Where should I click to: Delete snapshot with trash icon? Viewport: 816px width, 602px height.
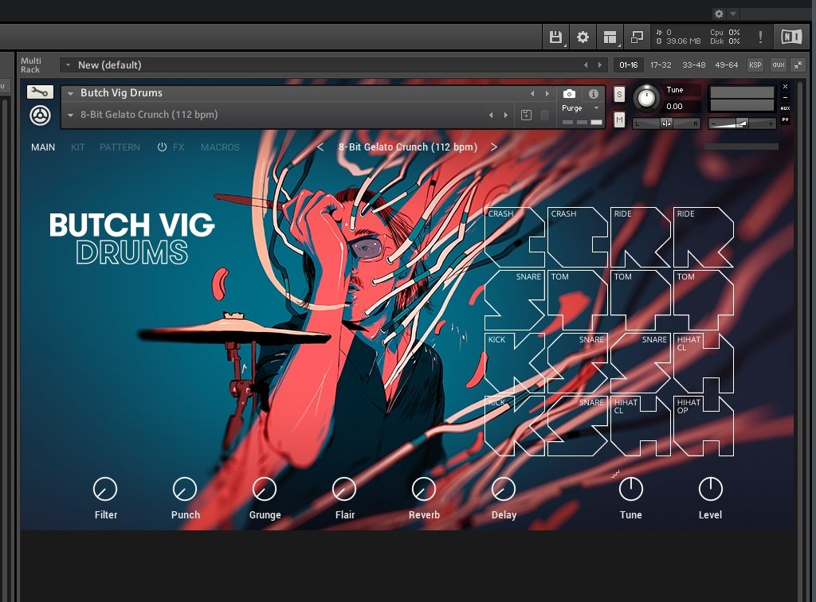pos(545,115)
